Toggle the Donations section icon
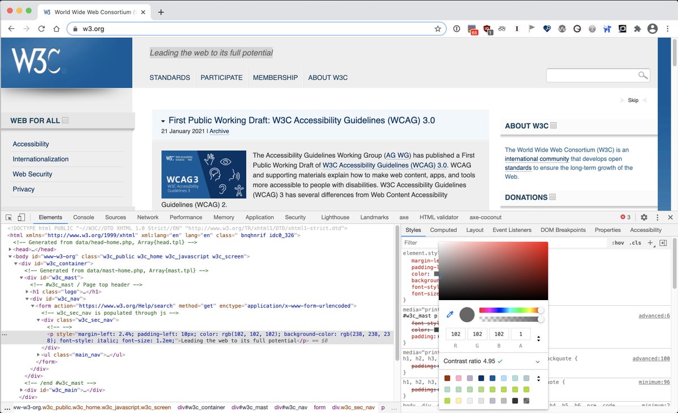The height and width of the screenshot is (413, 678). point(553,197)
